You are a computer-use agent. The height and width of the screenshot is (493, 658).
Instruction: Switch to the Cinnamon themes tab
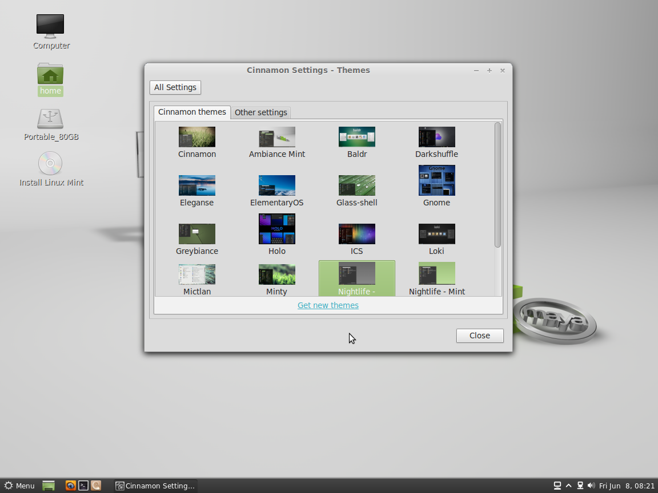tap(192, 112)
